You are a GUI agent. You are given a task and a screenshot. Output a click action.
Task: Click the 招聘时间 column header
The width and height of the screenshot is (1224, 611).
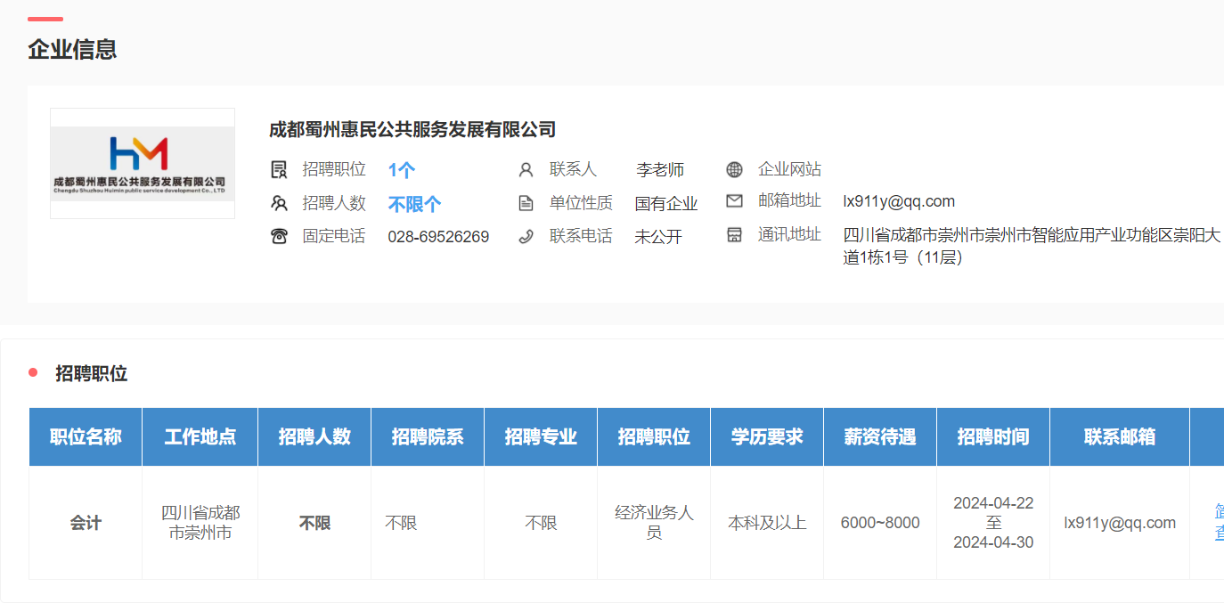pyautogui.click(x=992, y=436)
